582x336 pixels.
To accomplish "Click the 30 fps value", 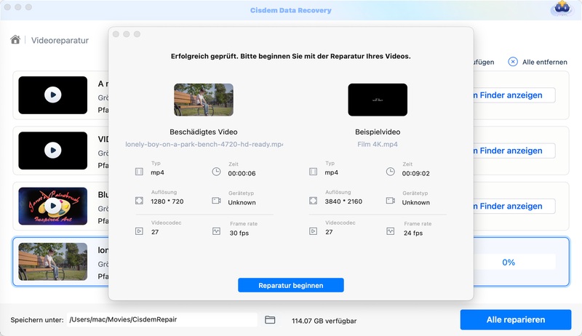I will (239, 233).
